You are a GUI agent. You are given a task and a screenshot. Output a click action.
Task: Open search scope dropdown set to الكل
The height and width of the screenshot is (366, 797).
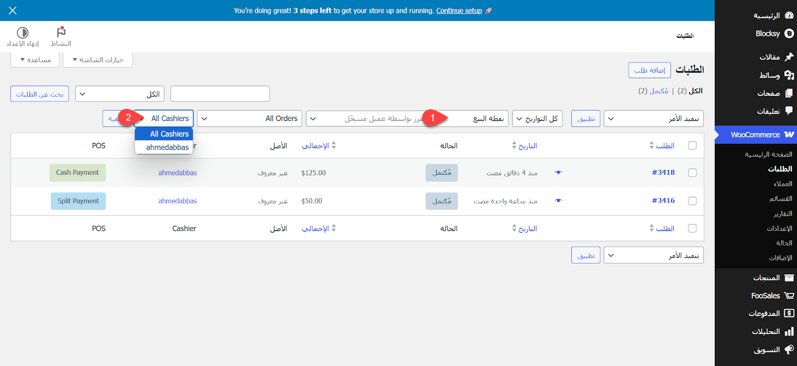pos(120,94)
